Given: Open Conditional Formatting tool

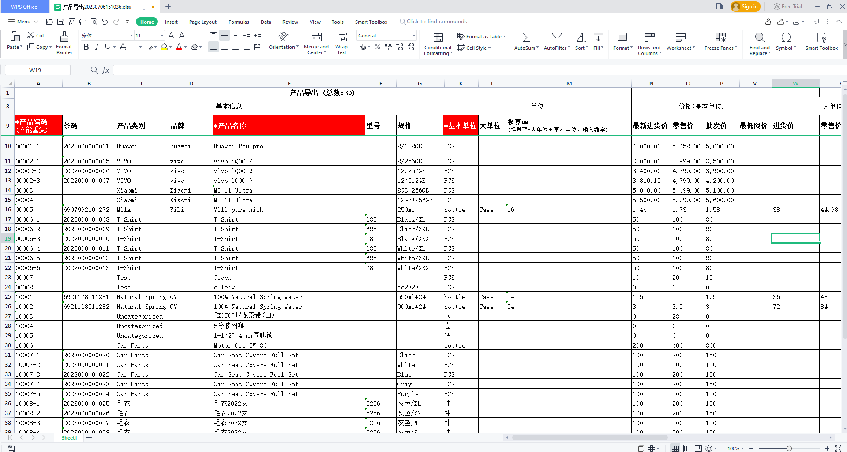Looking at the screenshot, I should (438, 38).
